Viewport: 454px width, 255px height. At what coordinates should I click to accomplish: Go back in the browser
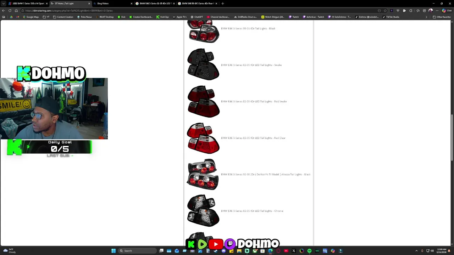(x=4, y=11)
